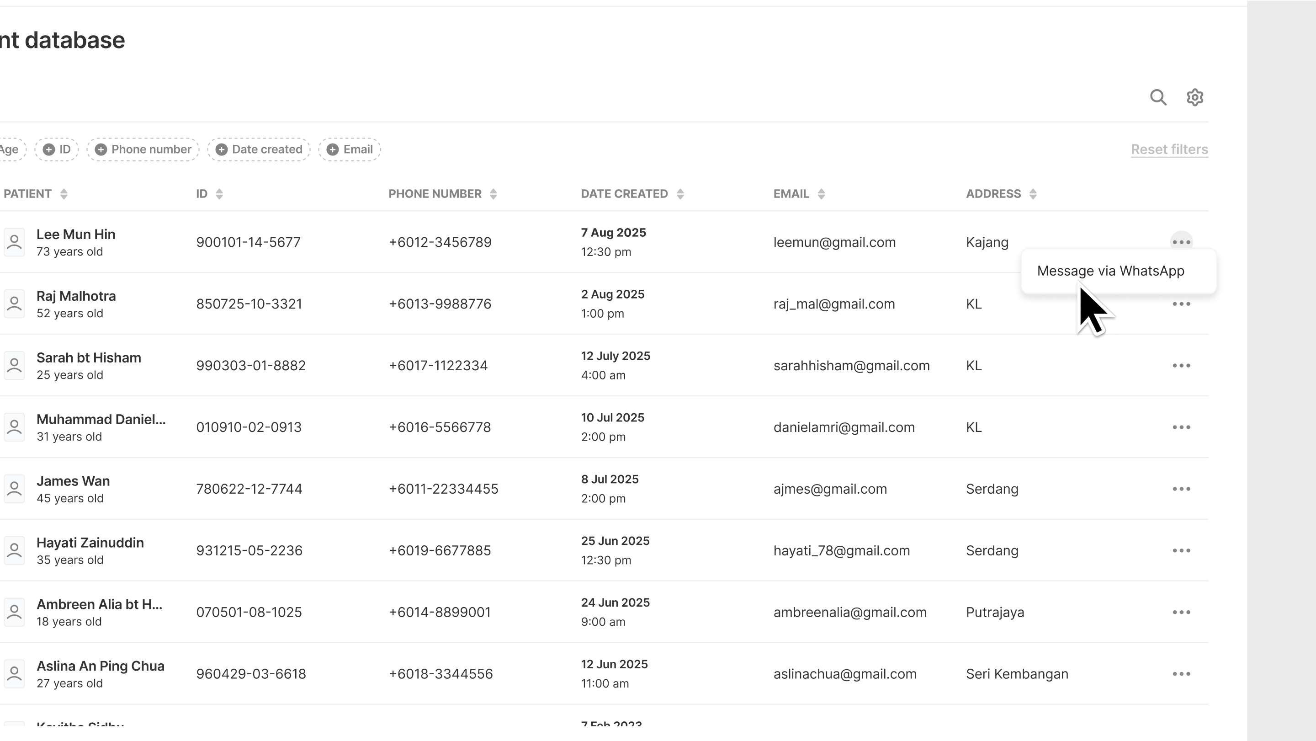Add the Email filter chip
The image size is (1316, 741).
click(350, 149)
